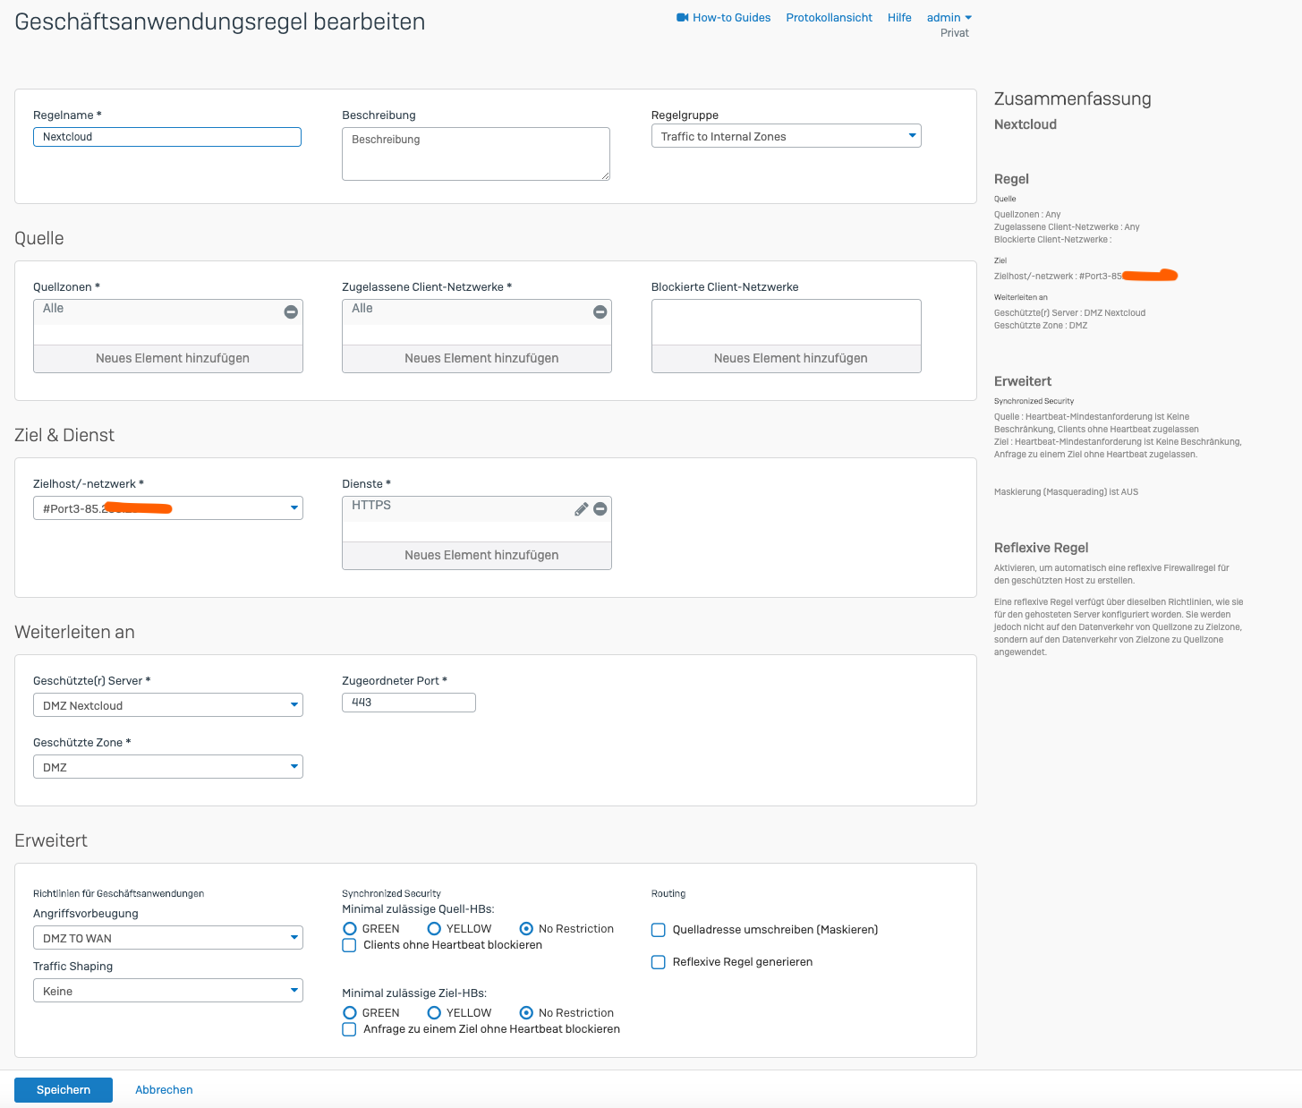Expand the Zielhost/-netzwerk dropdown
This screenshot has height=1108, width=1302.
[168, 508]
